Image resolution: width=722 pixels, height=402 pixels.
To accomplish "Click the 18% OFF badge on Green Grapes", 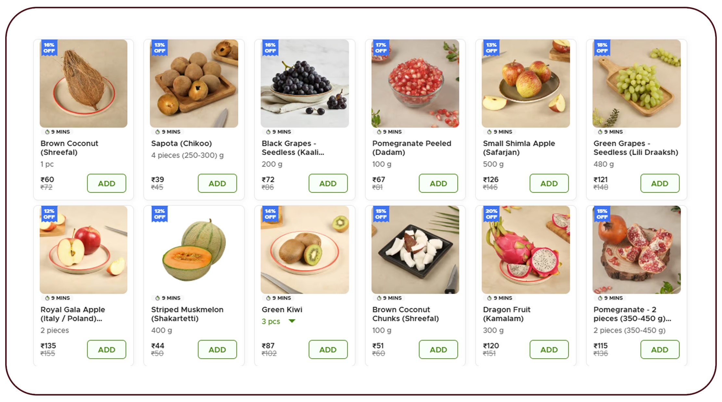I will 602,48.
